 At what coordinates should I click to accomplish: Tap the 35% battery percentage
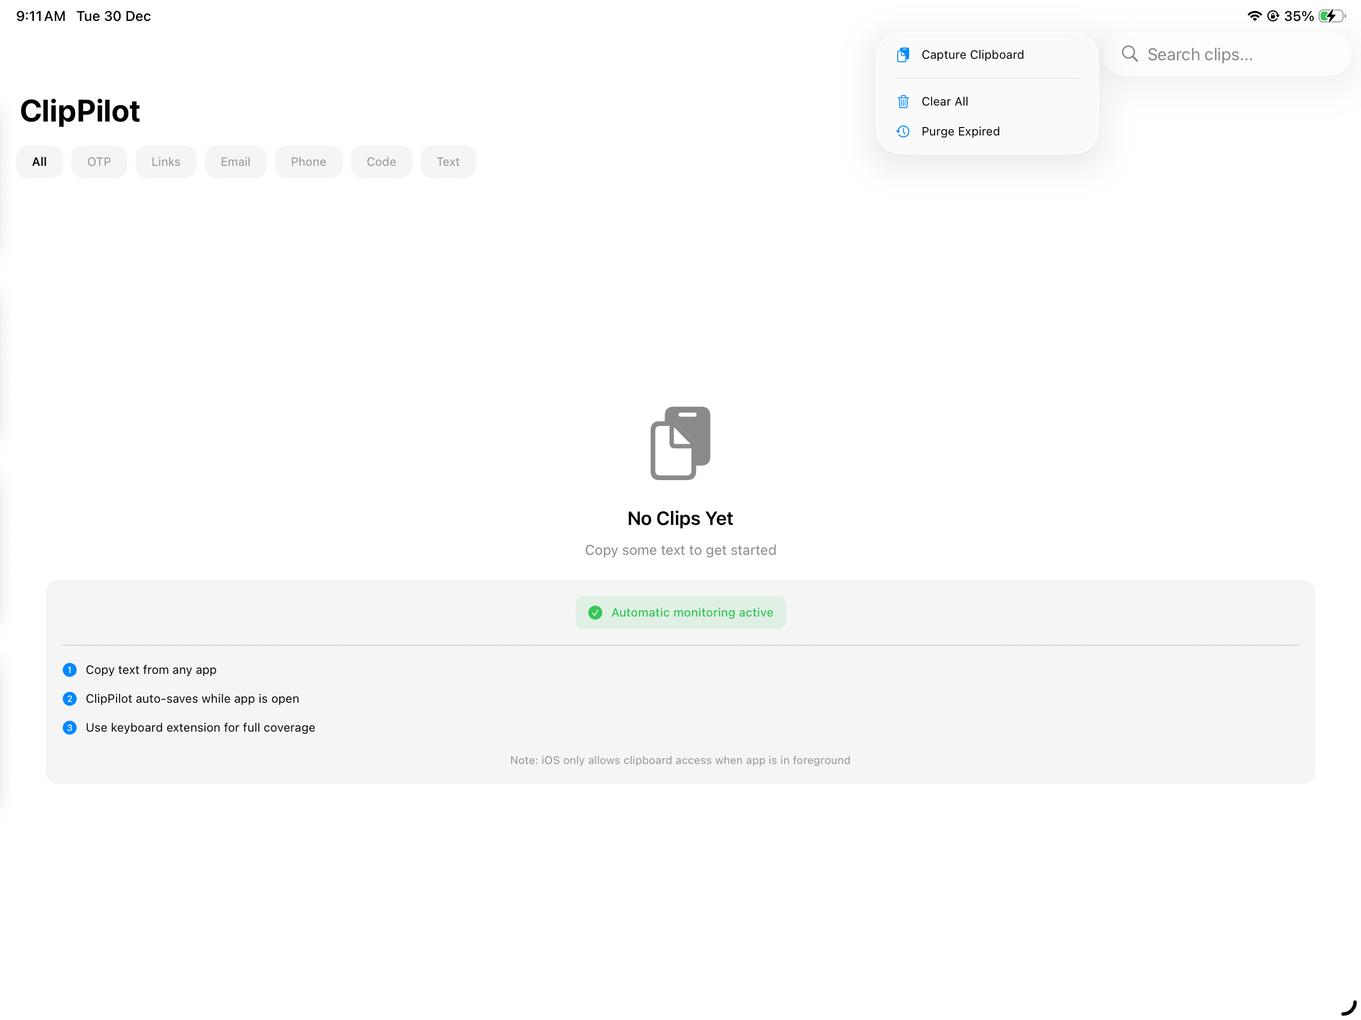tap(1299, 16)
